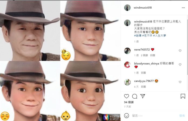Open the three-dot more options menu

click(x=183, y=8)
